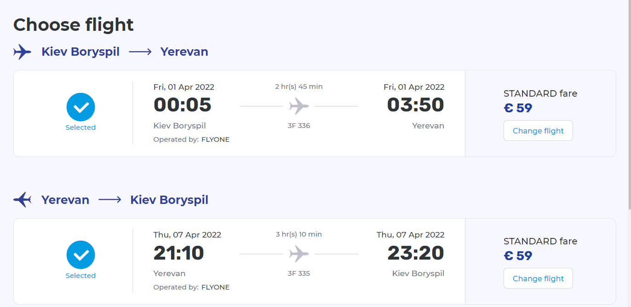
Task: Click the gray plane icon above 3F 336
Action: pos(299,106)
